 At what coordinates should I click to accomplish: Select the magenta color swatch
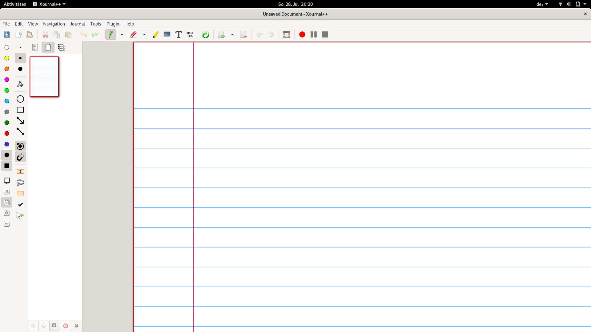tap(6, 79)
